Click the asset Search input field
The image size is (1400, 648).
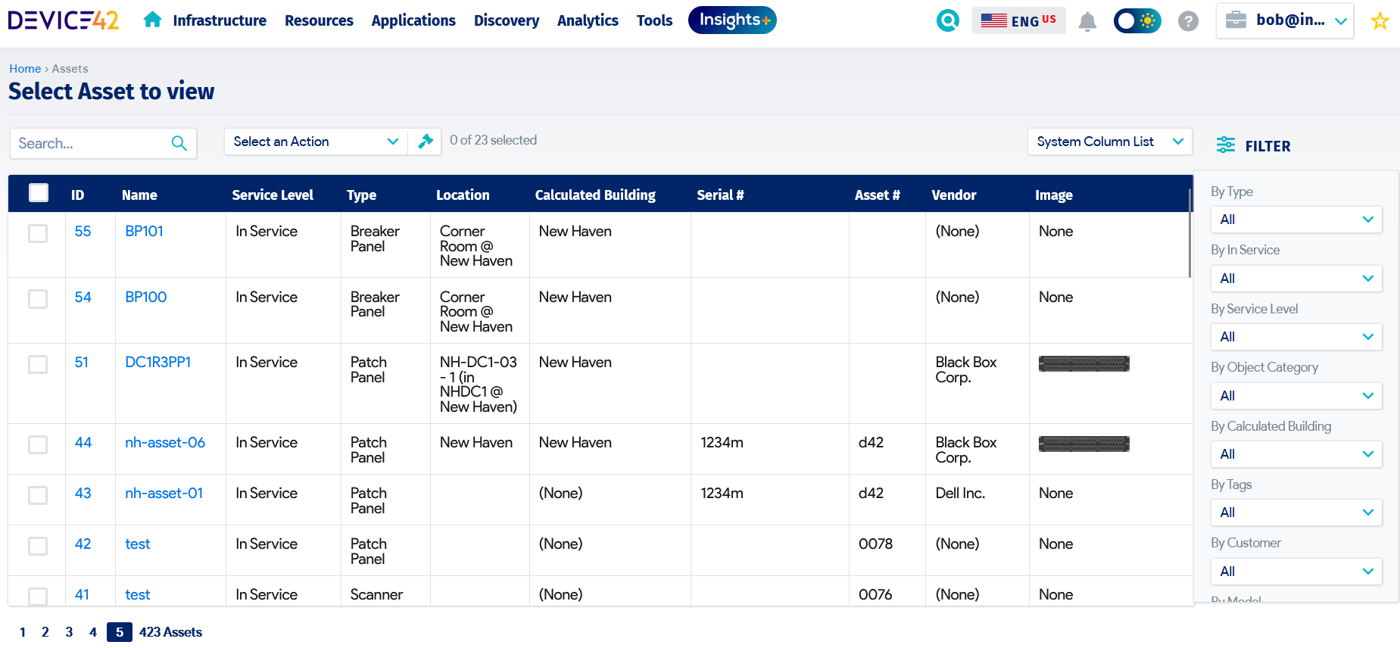pyautogui.click(x=89, y=143)
